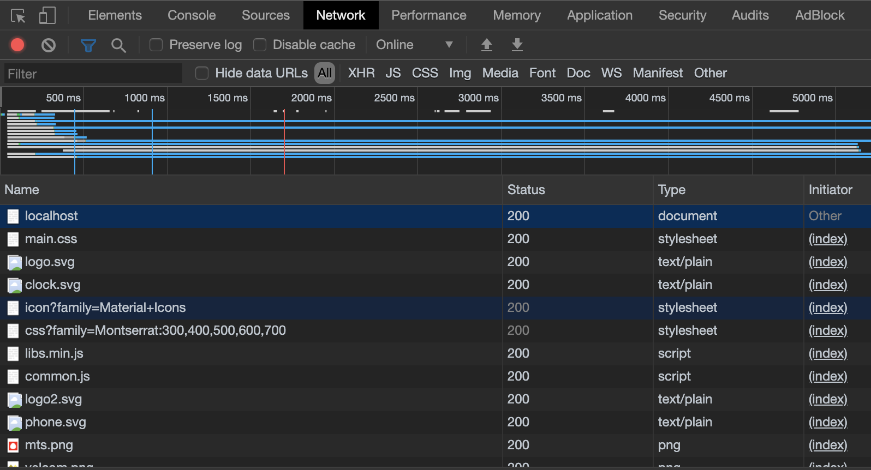Open the Memory tab
The height and width of the screenshot is (470, 871).
click(x=517, y=15)
